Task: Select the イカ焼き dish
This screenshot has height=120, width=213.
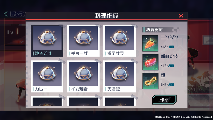Action: pos(83,77)
